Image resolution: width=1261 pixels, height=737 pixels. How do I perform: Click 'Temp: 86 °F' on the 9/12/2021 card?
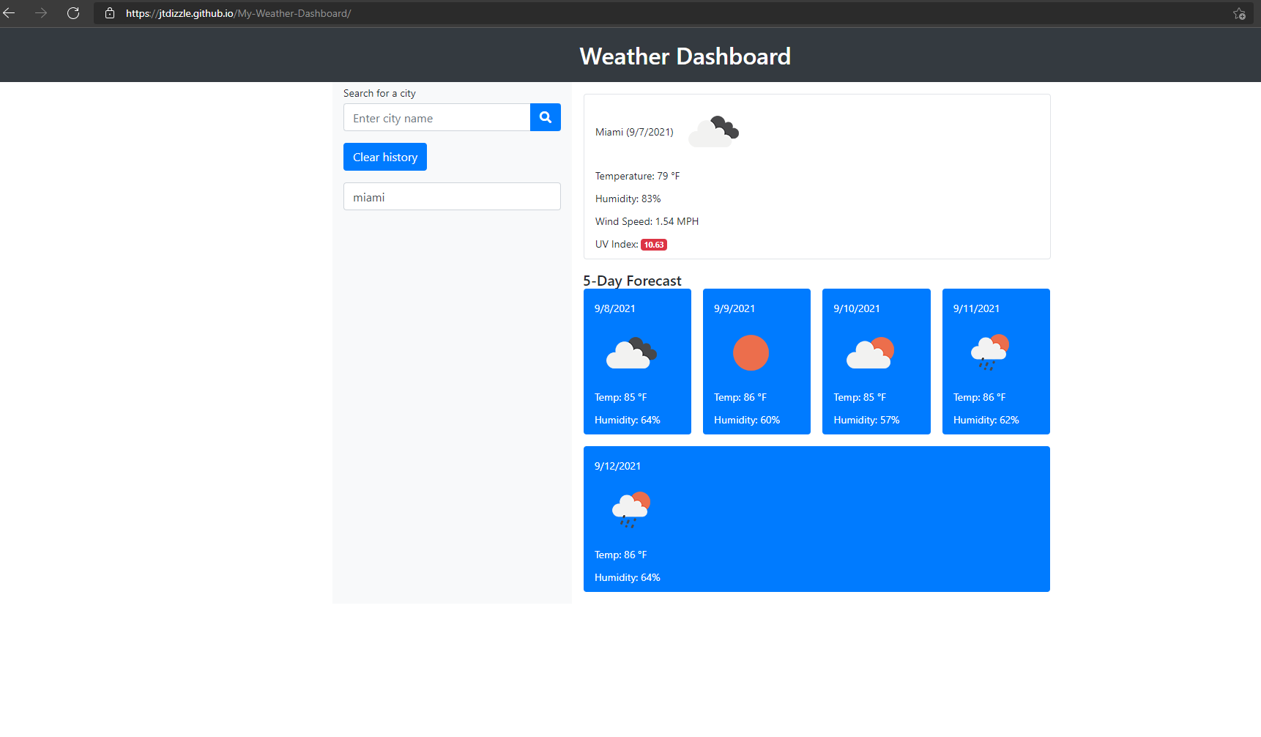coord(620,555)
